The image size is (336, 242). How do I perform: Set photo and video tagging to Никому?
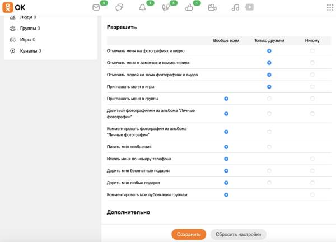pyautogui.click(x=312, y=51)
